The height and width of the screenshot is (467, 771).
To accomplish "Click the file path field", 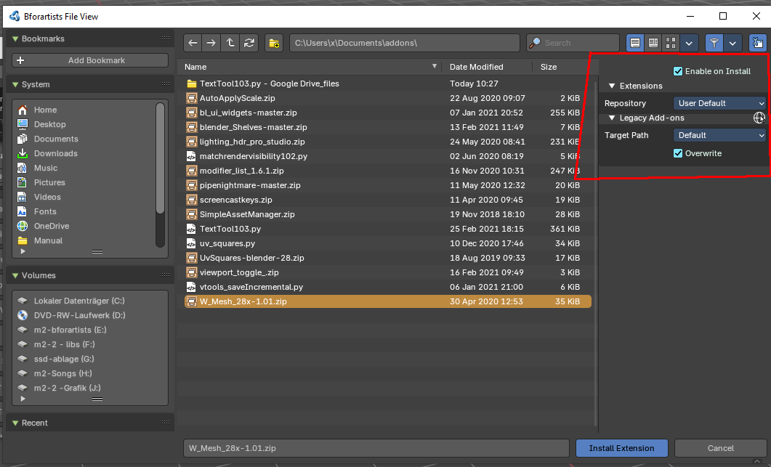I will [x=404, y=43].
